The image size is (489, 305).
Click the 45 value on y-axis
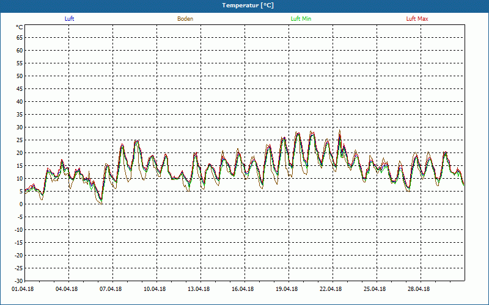pos(20,89)
